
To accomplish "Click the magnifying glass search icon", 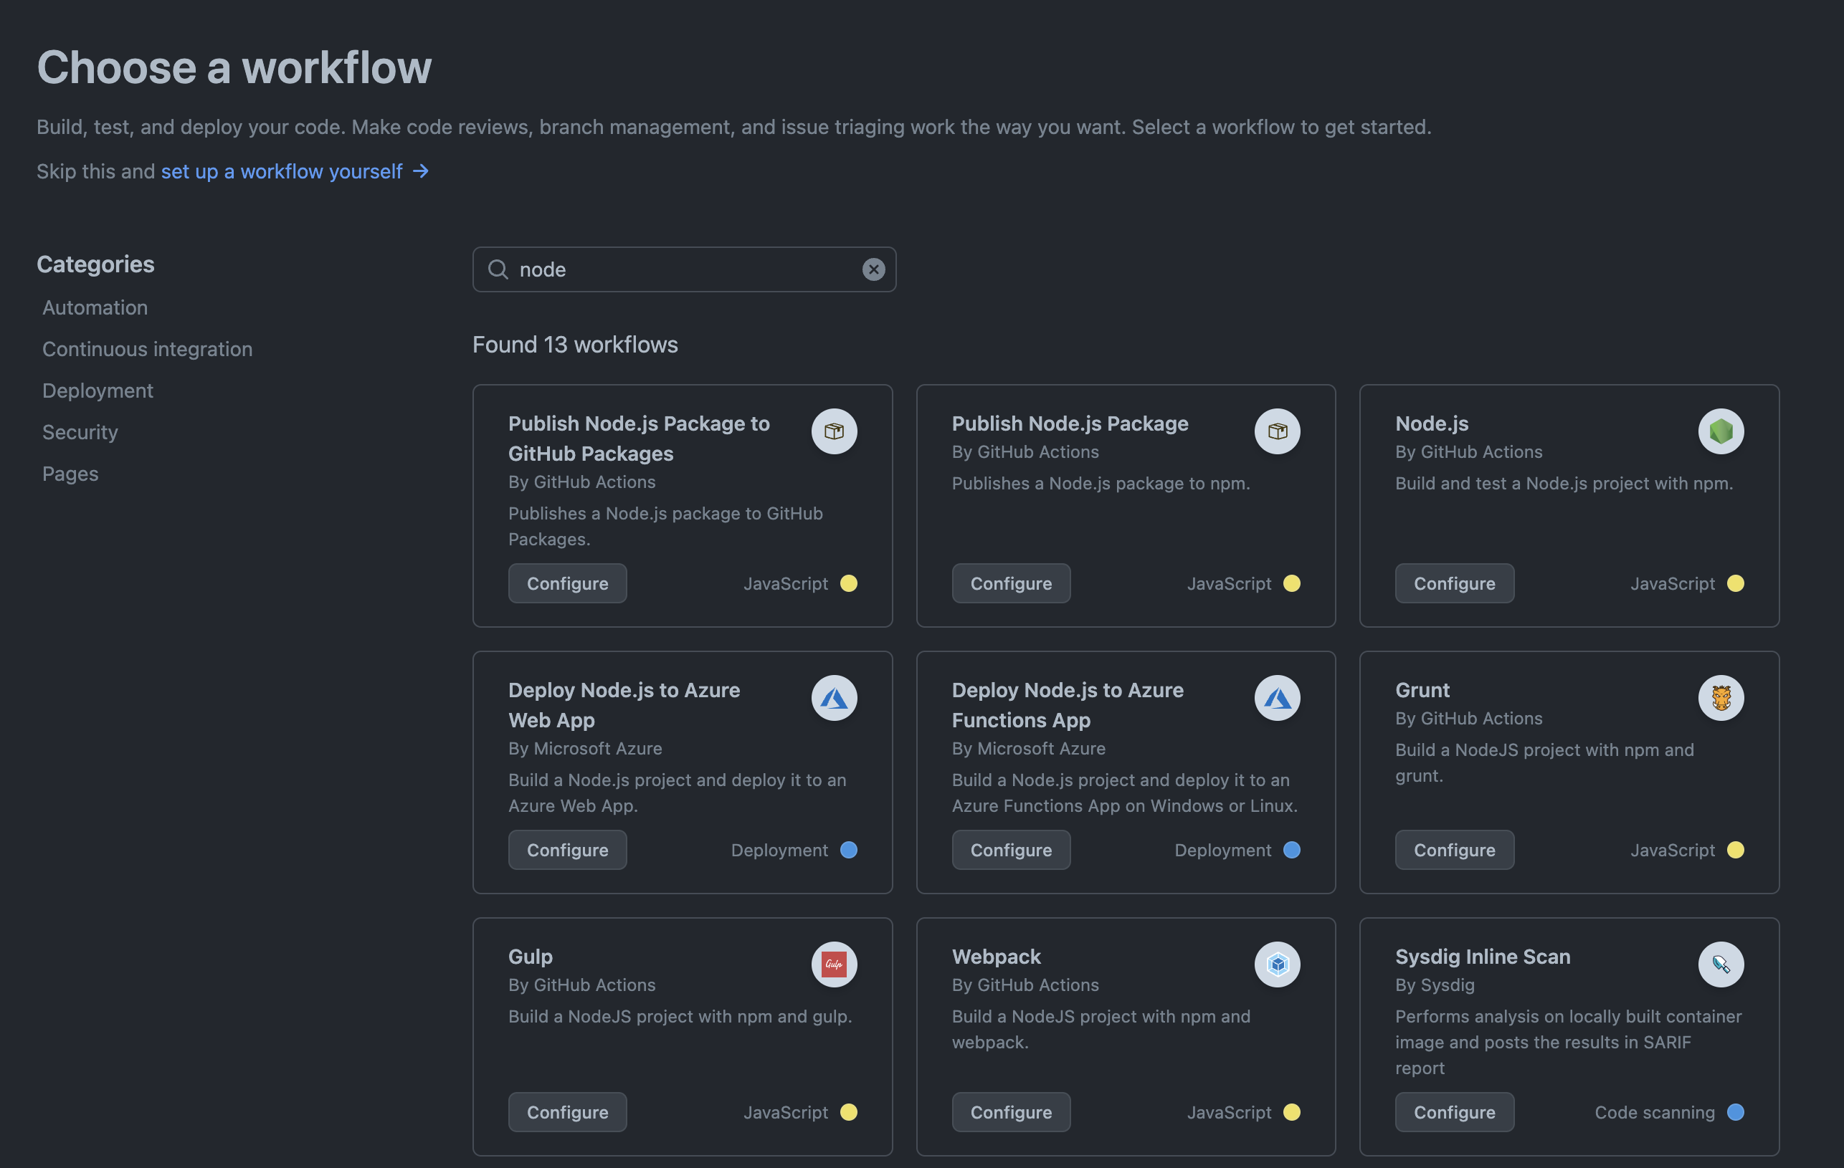I will pos(498,269).
